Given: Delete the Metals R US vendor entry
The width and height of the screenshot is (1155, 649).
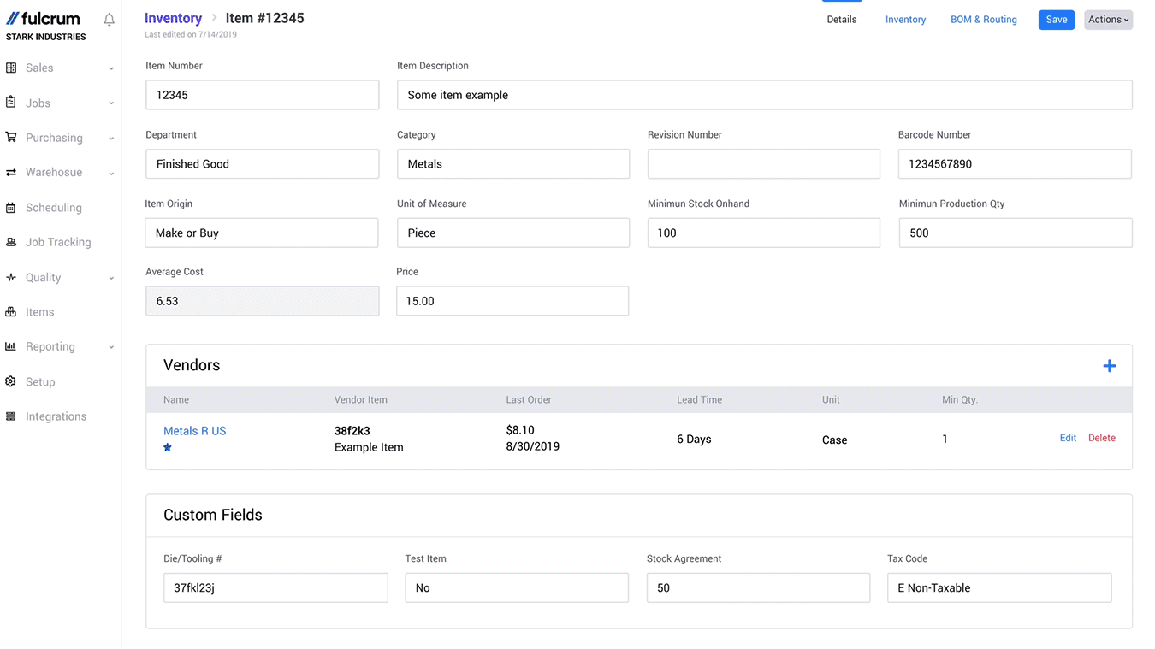Looking at the screenshot, I should coord(1101,437).
